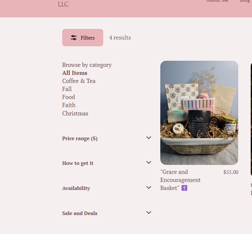Viewport: 252px width, 234px height.
Task: Expand the Availability chevron
Action: [x=149, y=188]
